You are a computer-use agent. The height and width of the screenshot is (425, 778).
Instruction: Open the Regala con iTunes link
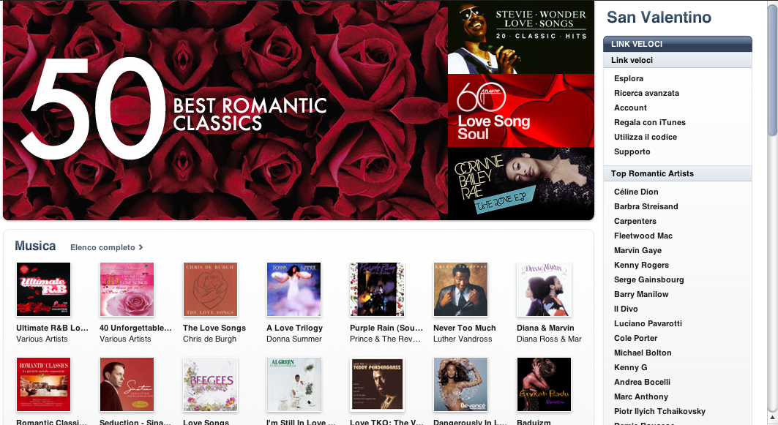click(649, 122)
